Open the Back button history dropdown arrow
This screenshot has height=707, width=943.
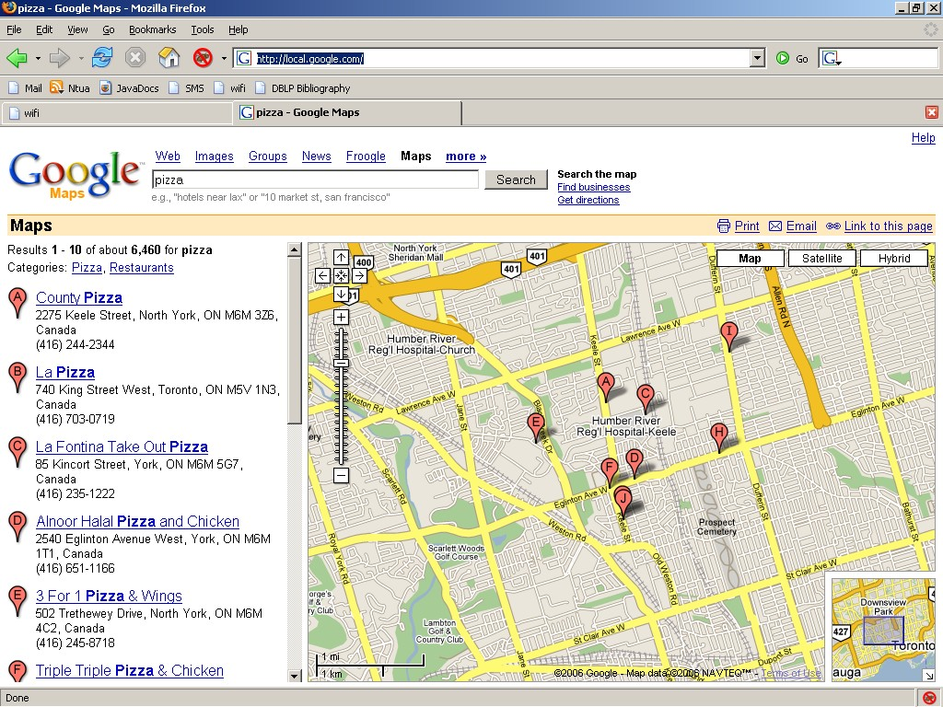click(x=38, y=58)
